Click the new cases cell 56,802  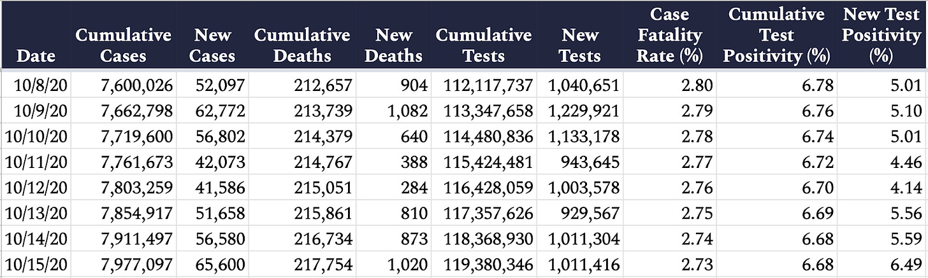pos(212,136)
